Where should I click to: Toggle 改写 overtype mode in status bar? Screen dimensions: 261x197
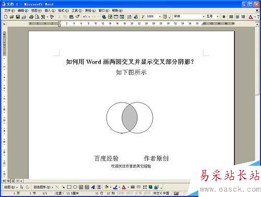coord(147,193)
